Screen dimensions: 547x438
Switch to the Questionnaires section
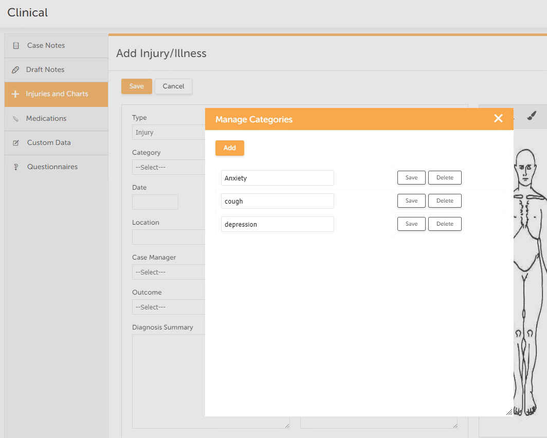(52, 167)
